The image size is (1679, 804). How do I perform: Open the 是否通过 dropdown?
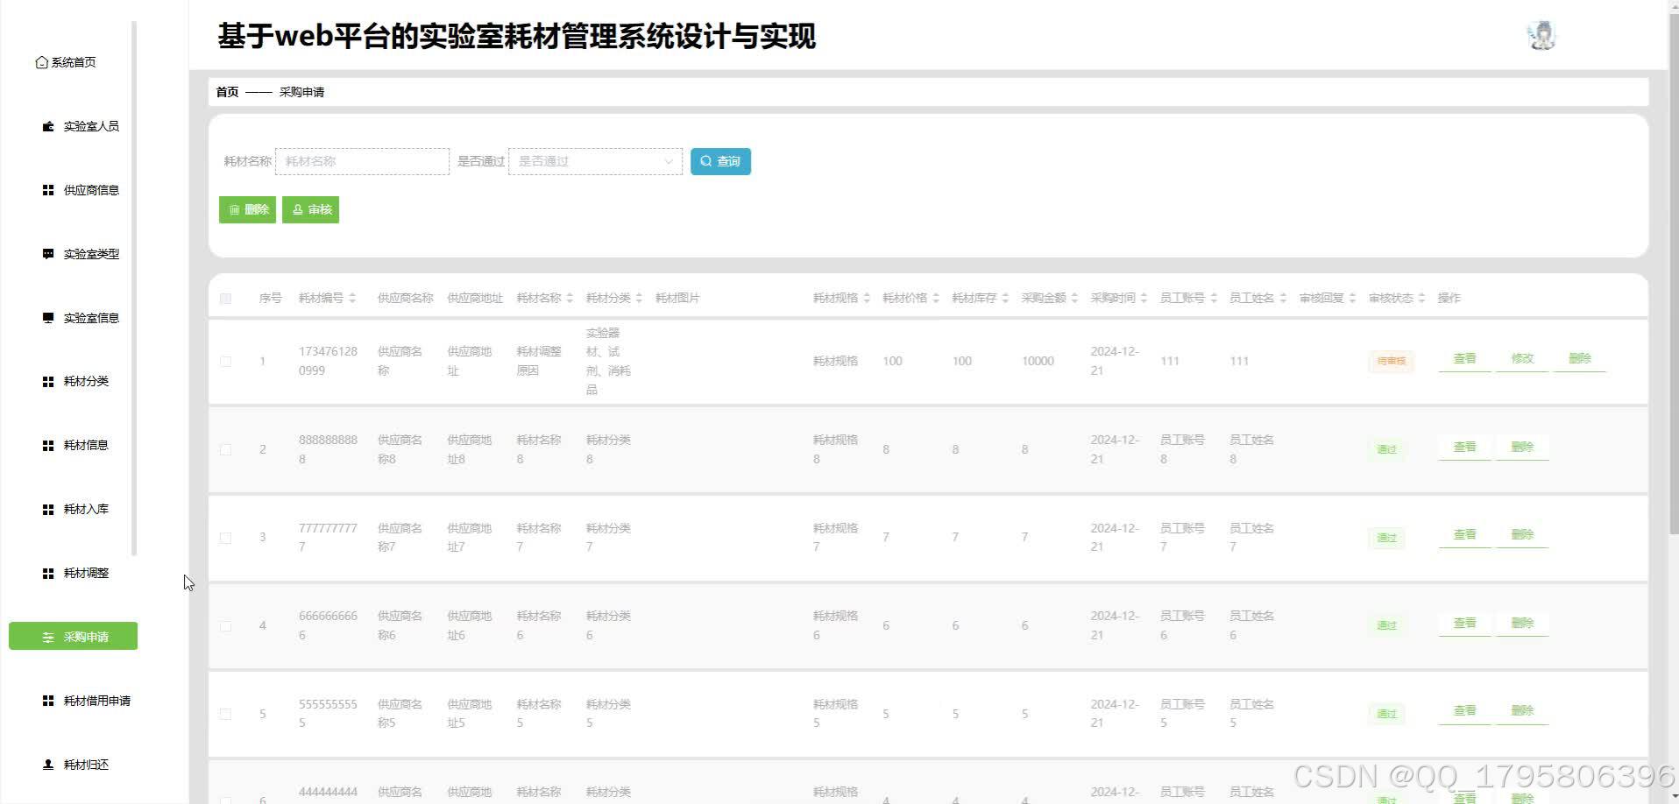click(x=595, y=161)
